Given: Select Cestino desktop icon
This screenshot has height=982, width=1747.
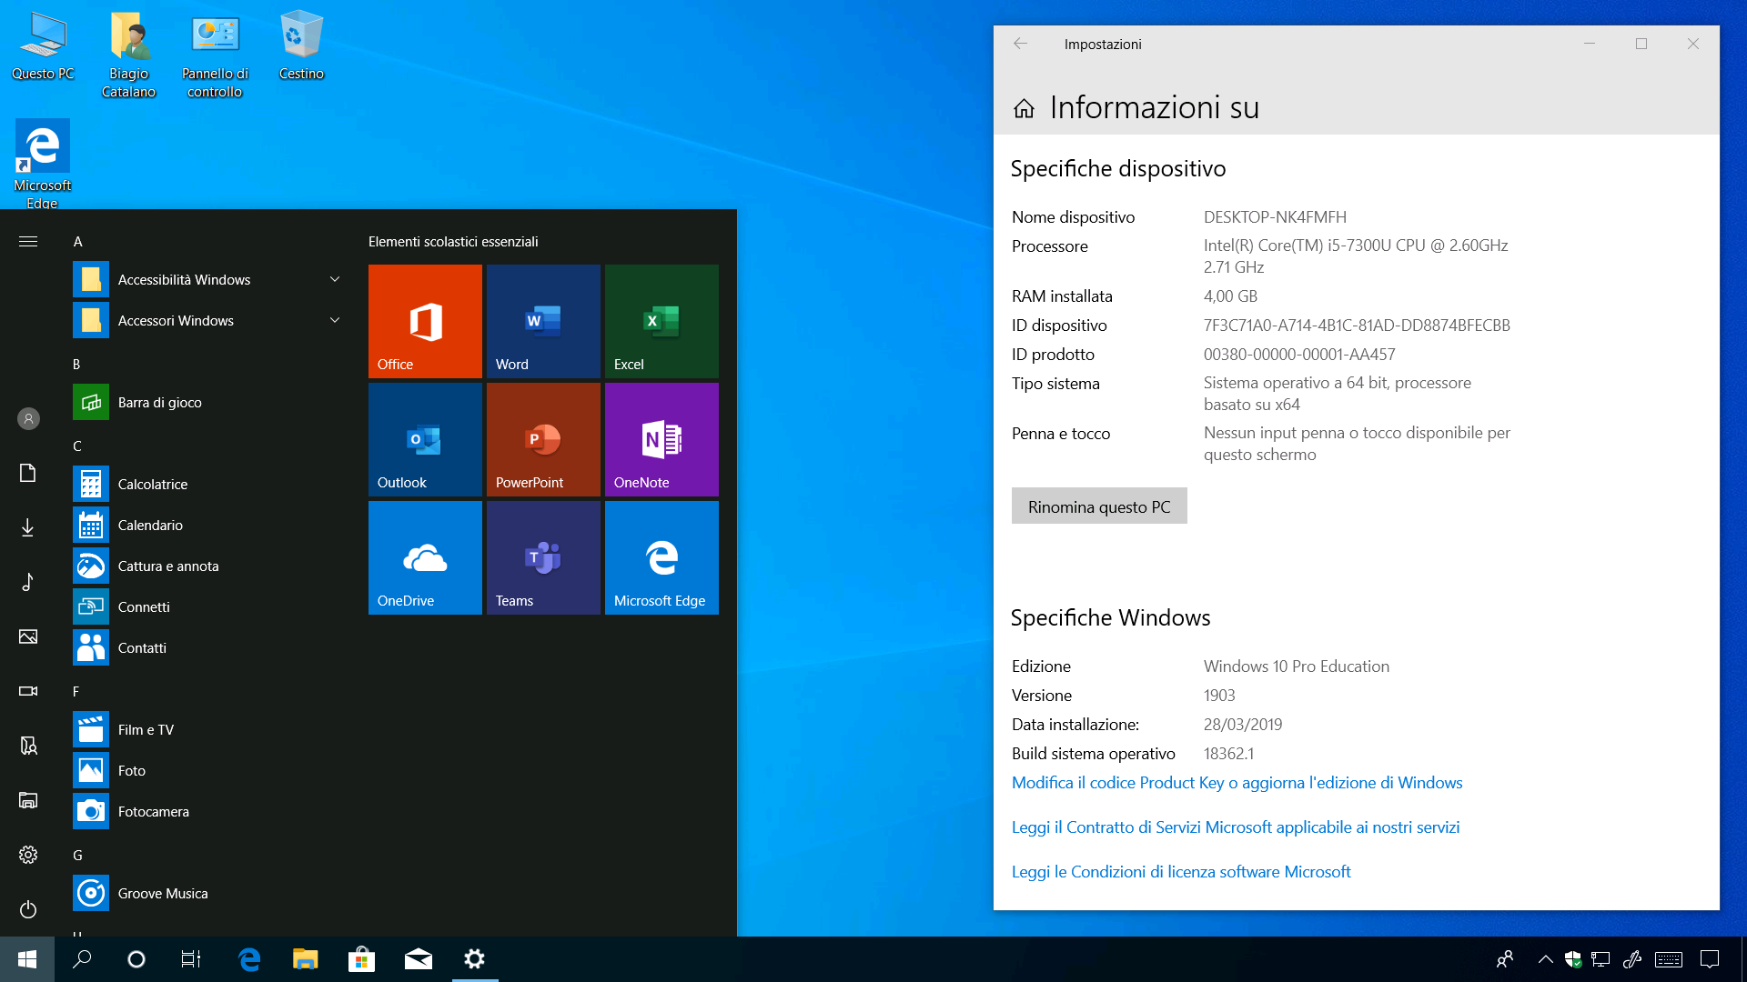Looking at the screenshot, I should click(301, 45).
